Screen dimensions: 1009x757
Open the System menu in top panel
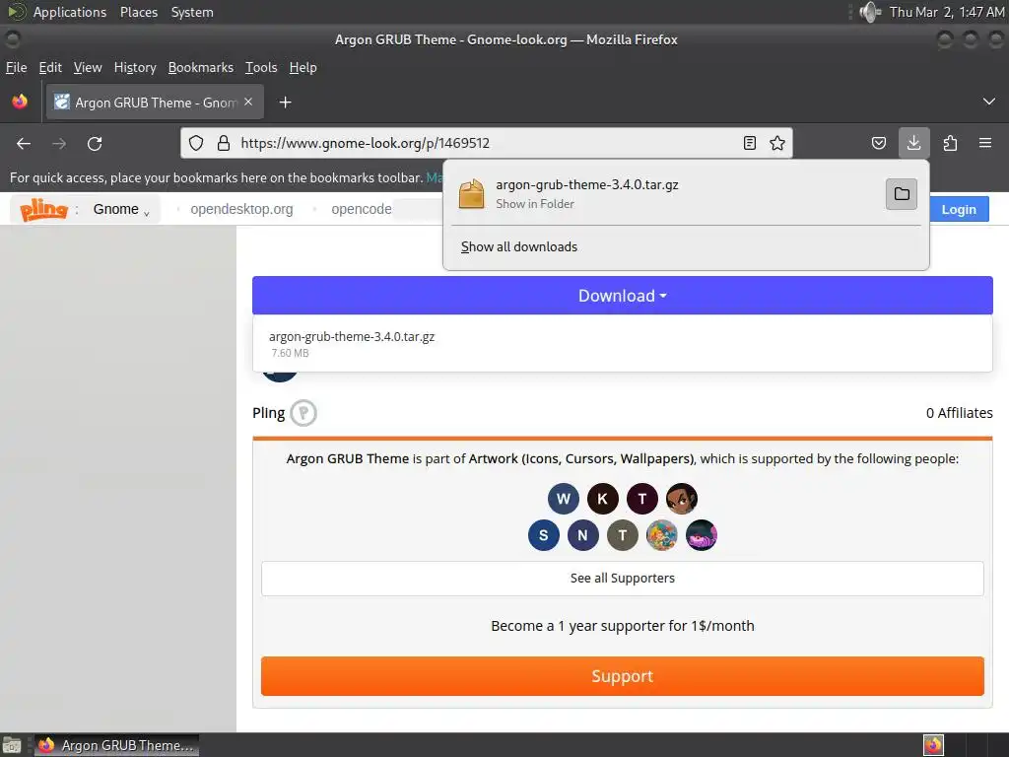coord(192,12)
